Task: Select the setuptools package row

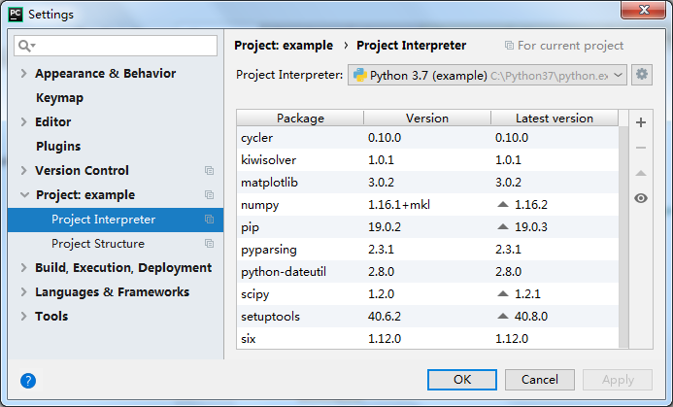Action: point(427,316)
